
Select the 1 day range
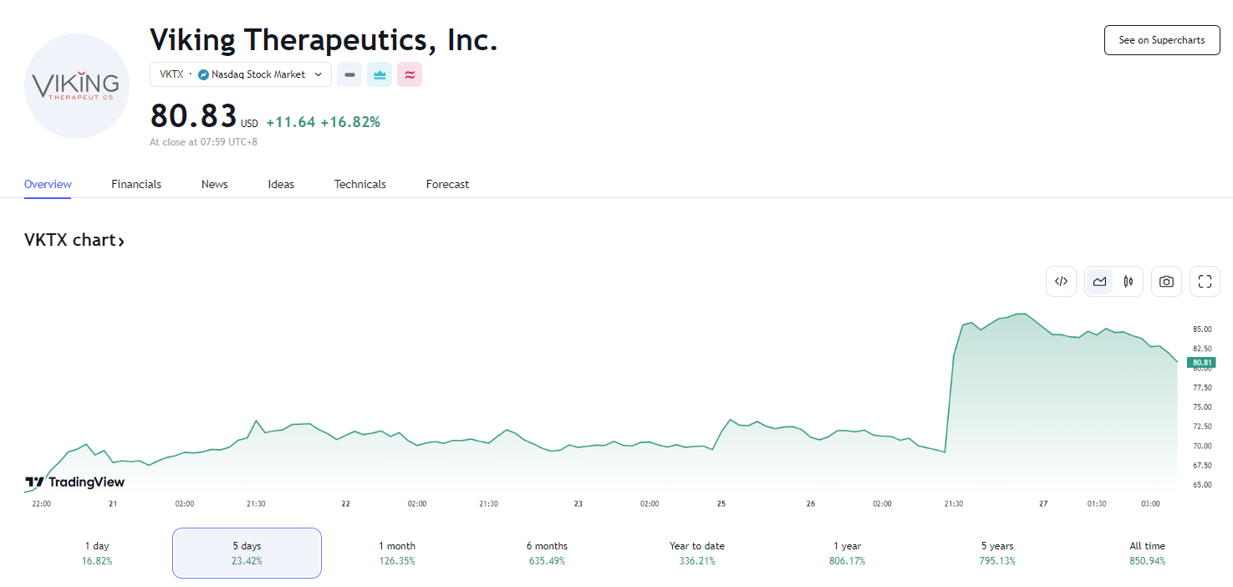(97, 553)
